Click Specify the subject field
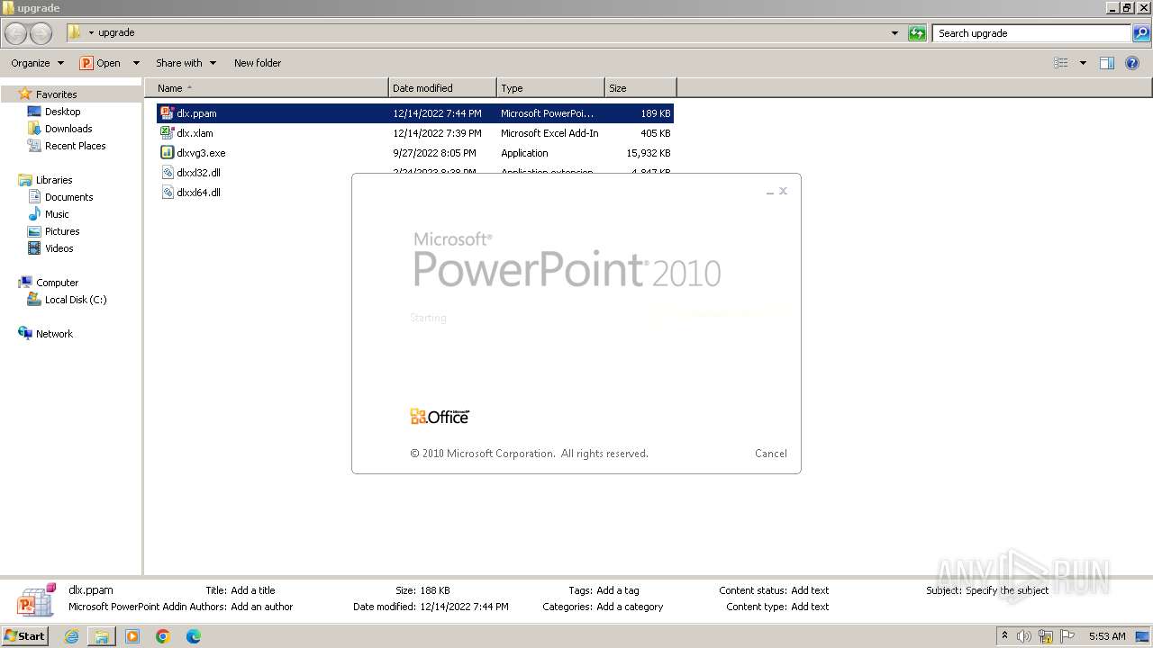The width and height of the screenshot is (1153, 648). point(1007,590)
